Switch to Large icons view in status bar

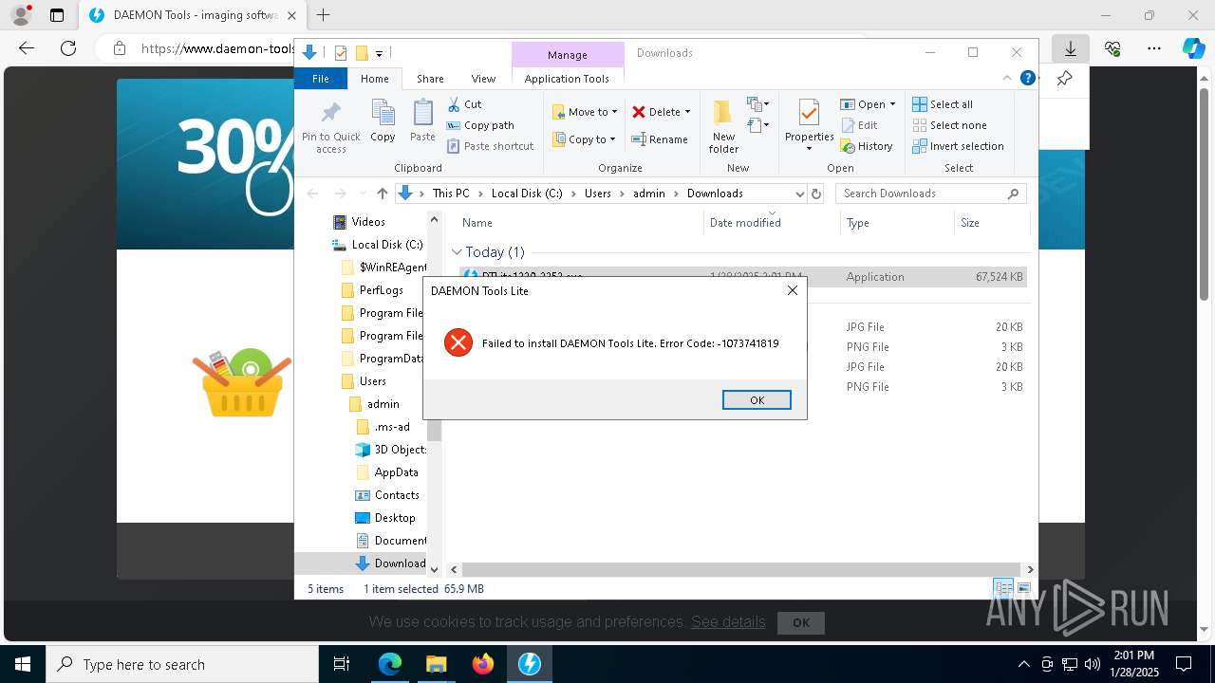click(1023, 589)
